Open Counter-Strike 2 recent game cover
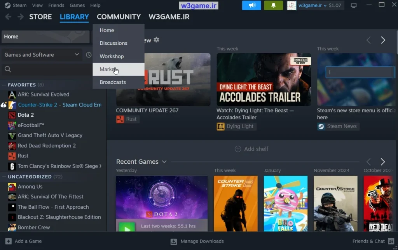The width and height of the screenshot is (398, 250). tap(236, 204)
